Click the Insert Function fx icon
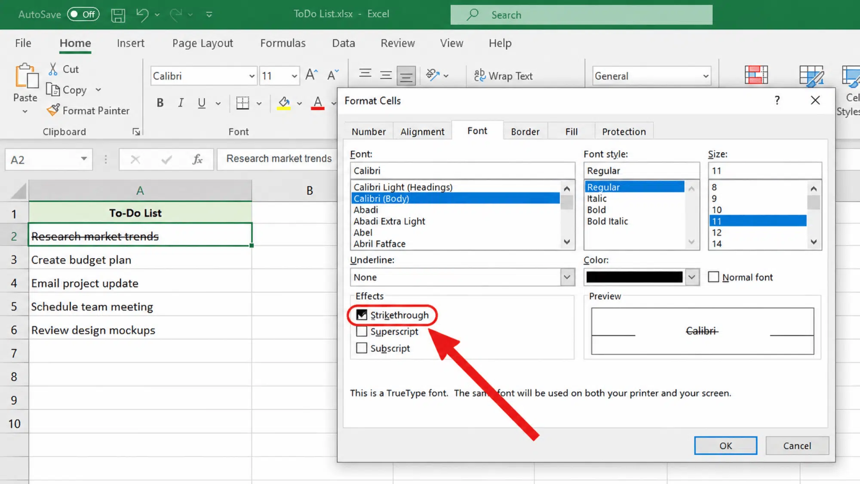Screen dimensions: 860x484 [197, 160]
